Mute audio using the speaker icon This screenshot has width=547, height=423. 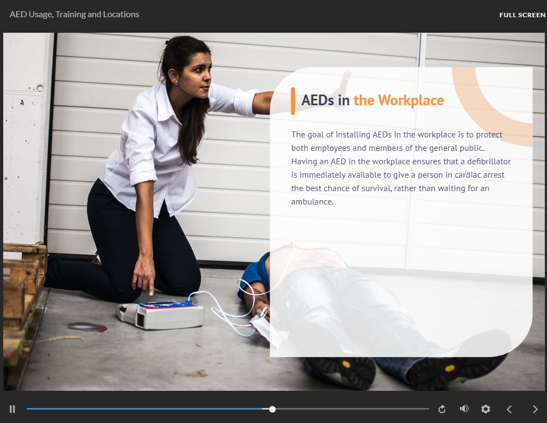click(464, 409)
